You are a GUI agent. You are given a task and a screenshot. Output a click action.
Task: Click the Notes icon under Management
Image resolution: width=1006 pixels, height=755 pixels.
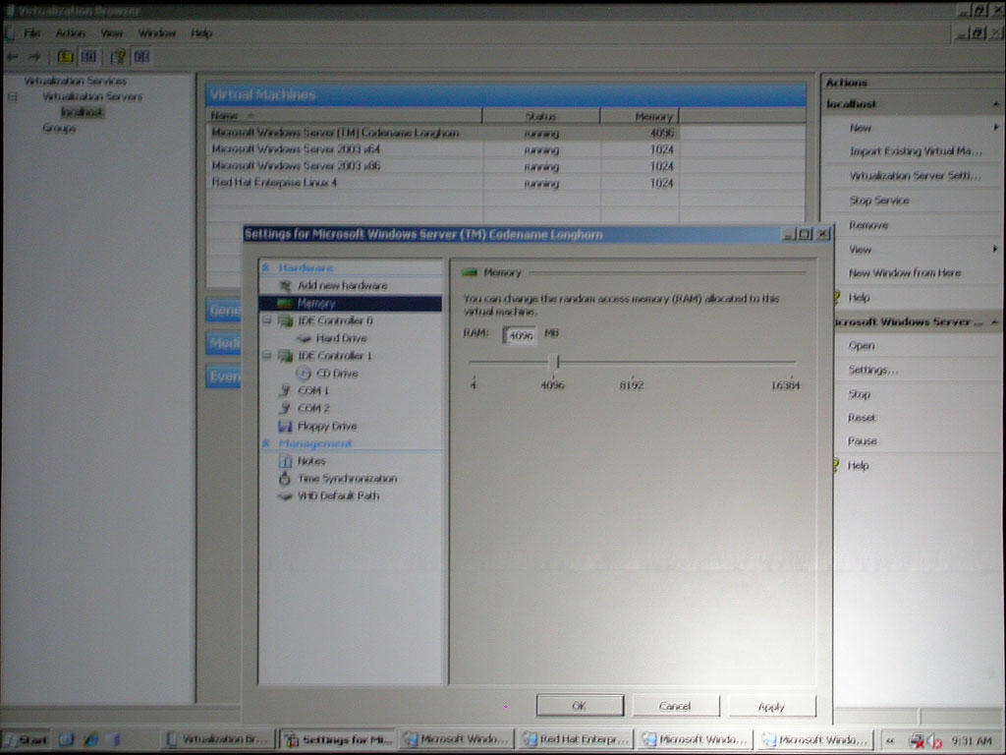(x=285, y=461)
